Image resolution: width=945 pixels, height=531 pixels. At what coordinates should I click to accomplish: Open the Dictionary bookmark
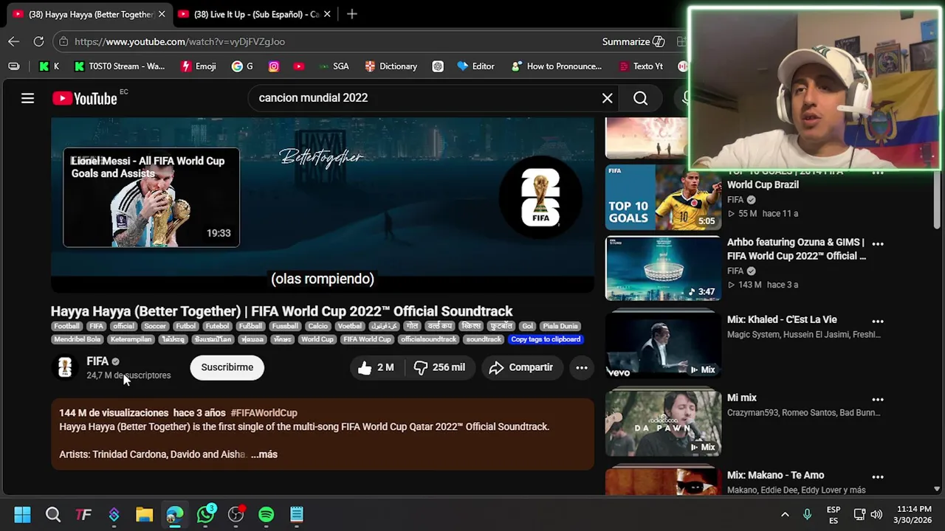(x=391, y=66)
